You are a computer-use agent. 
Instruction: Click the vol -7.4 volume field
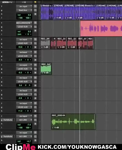(24, 125)
